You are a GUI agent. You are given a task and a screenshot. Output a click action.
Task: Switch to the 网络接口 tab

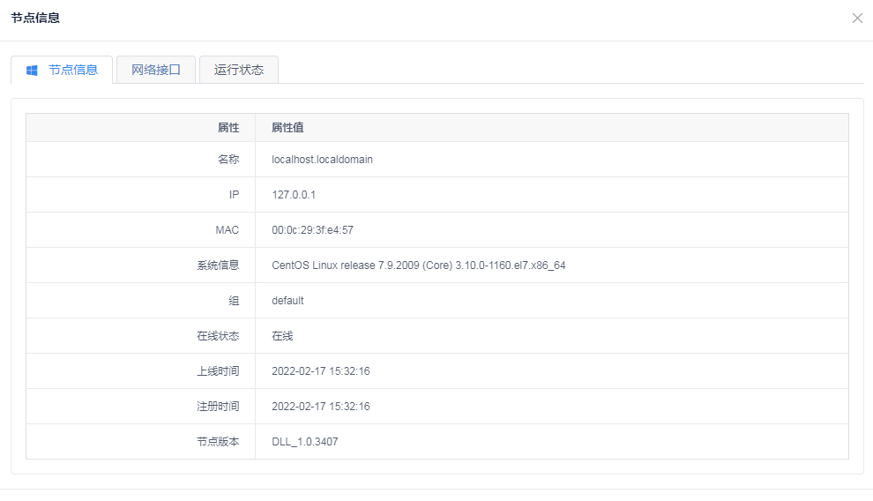[x=156, y=70]
